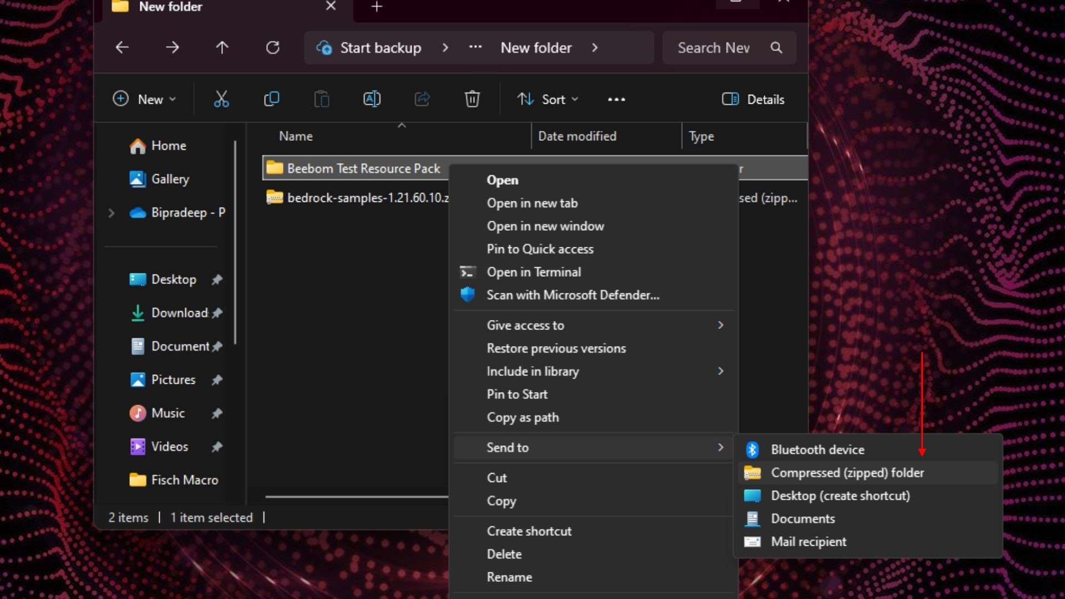Close the New folder tab

click(x=331, y=6)
